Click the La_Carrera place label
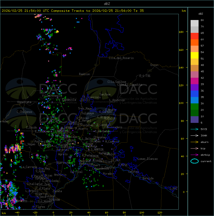 tap(29, 167)
